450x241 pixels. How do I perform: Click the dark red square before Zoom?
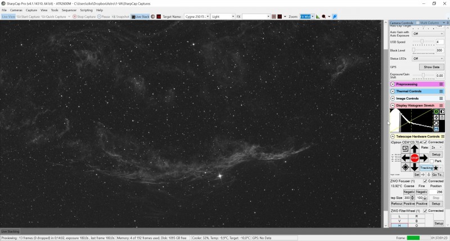click(x=280, y=17)
